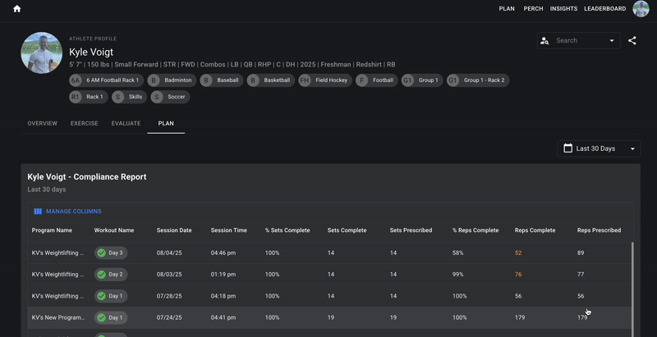
Task: Click green checkmark on Day 2 workout
Action: tap(101, 275)
